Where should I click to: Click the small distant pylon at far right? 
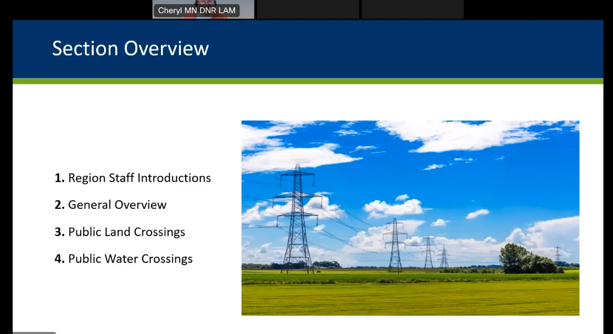(x=557, y=254)
